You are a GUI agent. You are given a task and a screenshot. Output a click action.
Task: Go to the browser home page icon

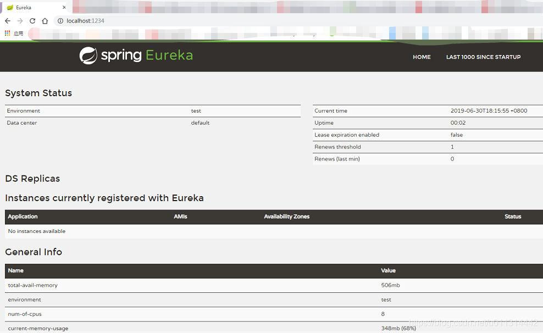[x=45, y=21]
